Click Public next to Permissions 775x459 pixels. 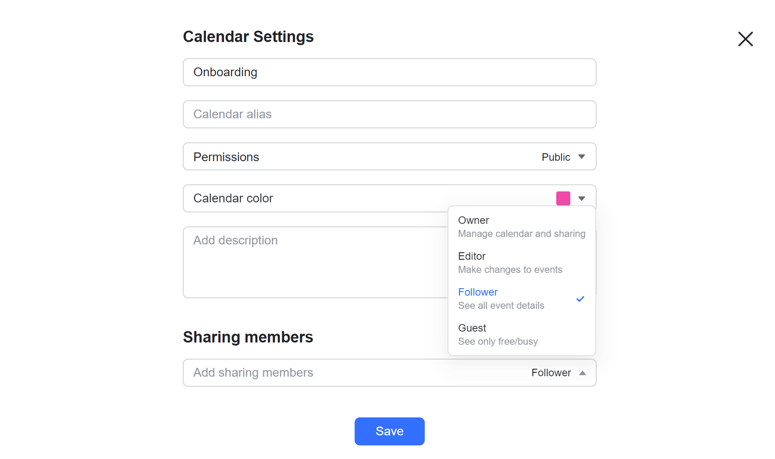(x=556, y=156)
